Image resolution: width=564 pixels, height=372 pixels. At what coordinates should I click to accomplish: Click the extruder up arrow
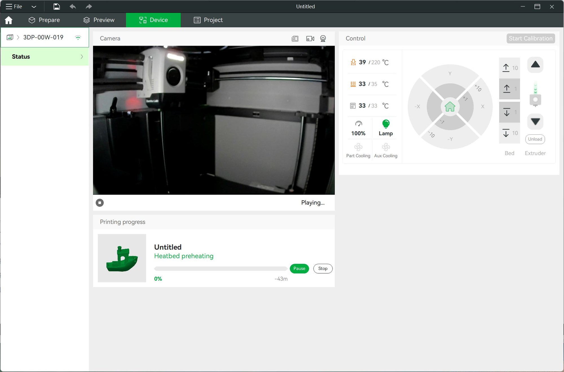pyautogui.click(x=535, y=65)
